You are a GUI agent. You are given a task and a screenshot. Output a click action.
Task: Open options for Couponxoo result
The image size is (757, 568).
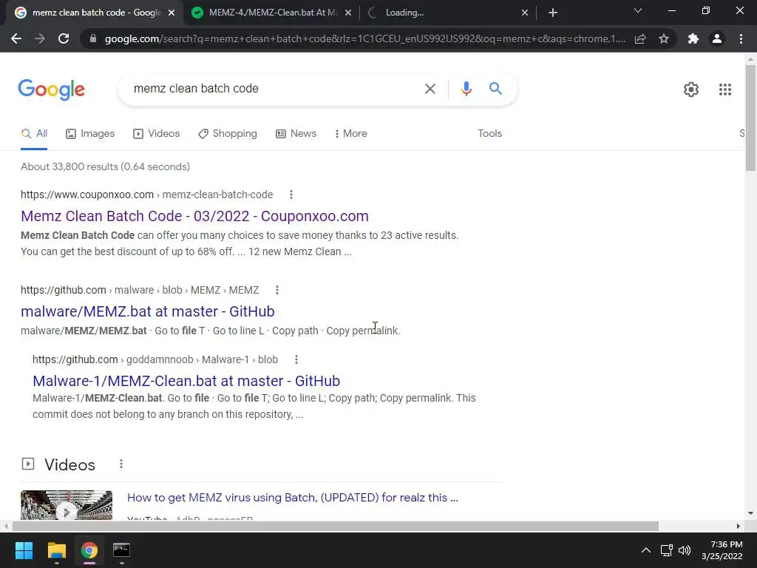[x=291, y=195]
